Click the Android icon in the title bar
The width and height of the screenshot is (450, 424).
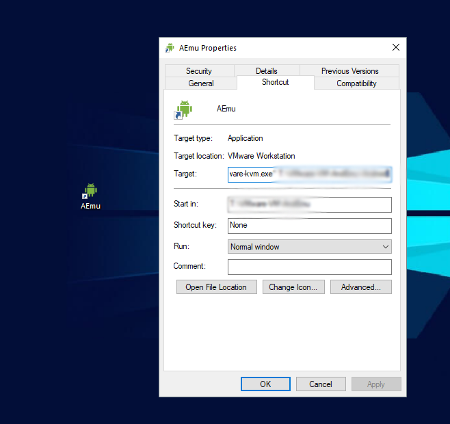170,48
